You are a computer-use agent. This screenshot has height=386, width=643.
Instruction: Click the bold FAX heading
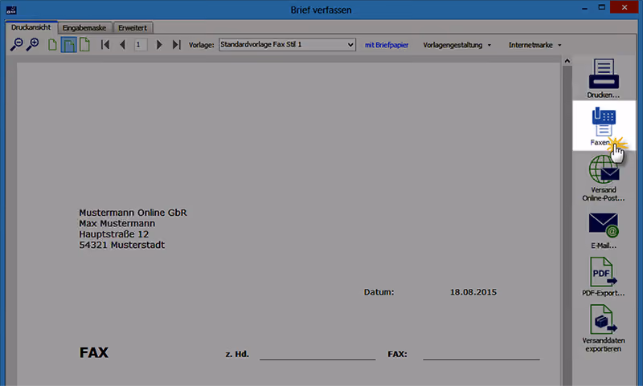(94, 352)
